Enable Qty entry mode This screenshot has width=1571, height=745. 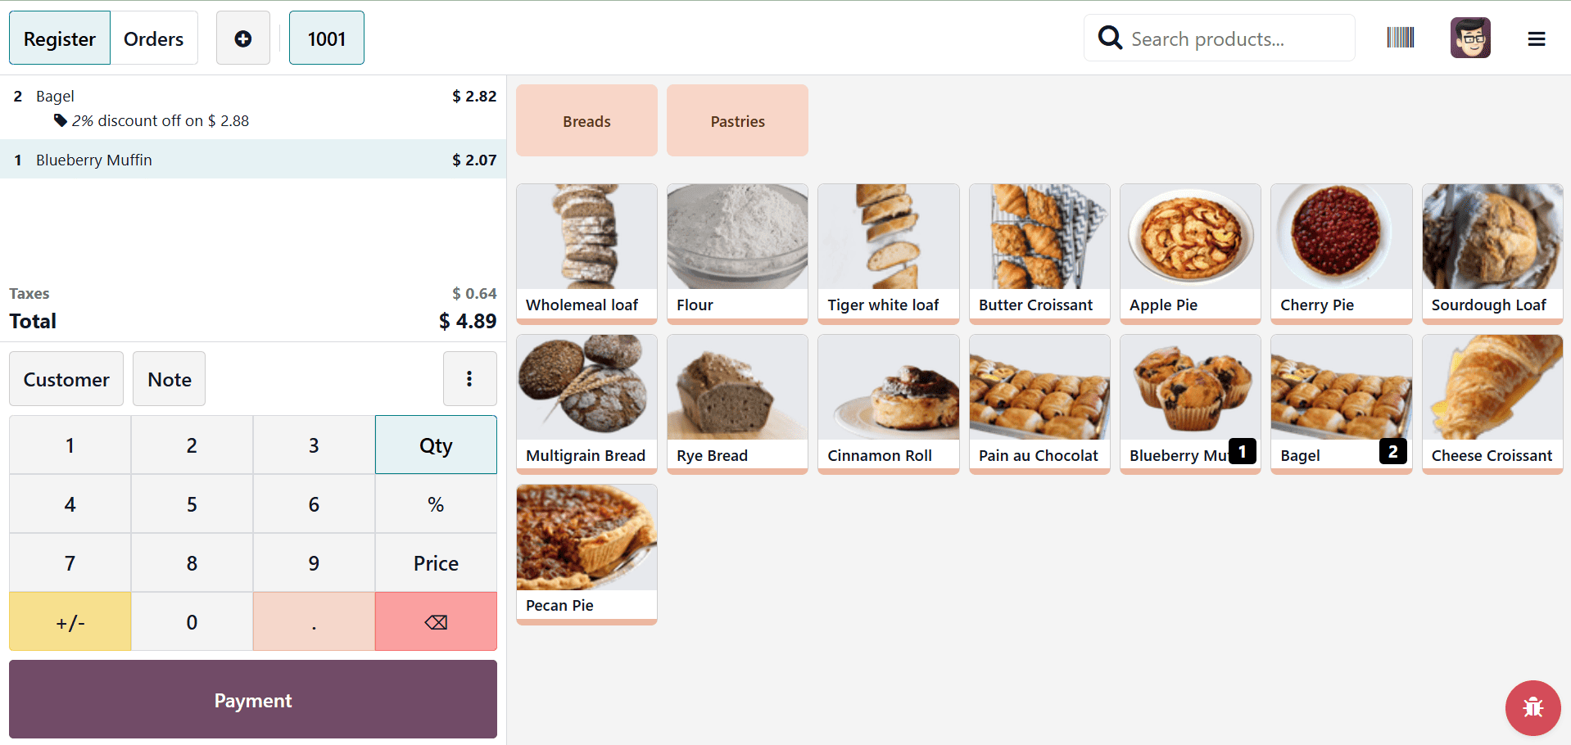[x=435, y=445]
